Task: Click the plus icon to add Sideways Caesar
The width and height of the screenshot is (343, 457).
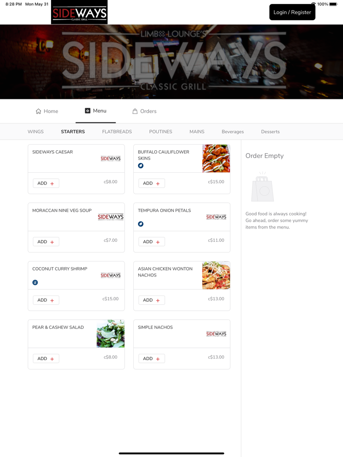Action: point(52,183)
